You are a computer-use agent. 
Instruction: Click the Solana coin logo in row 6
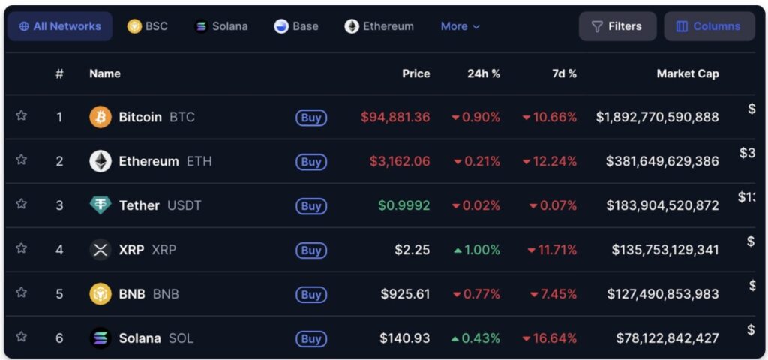coord(100,338)
